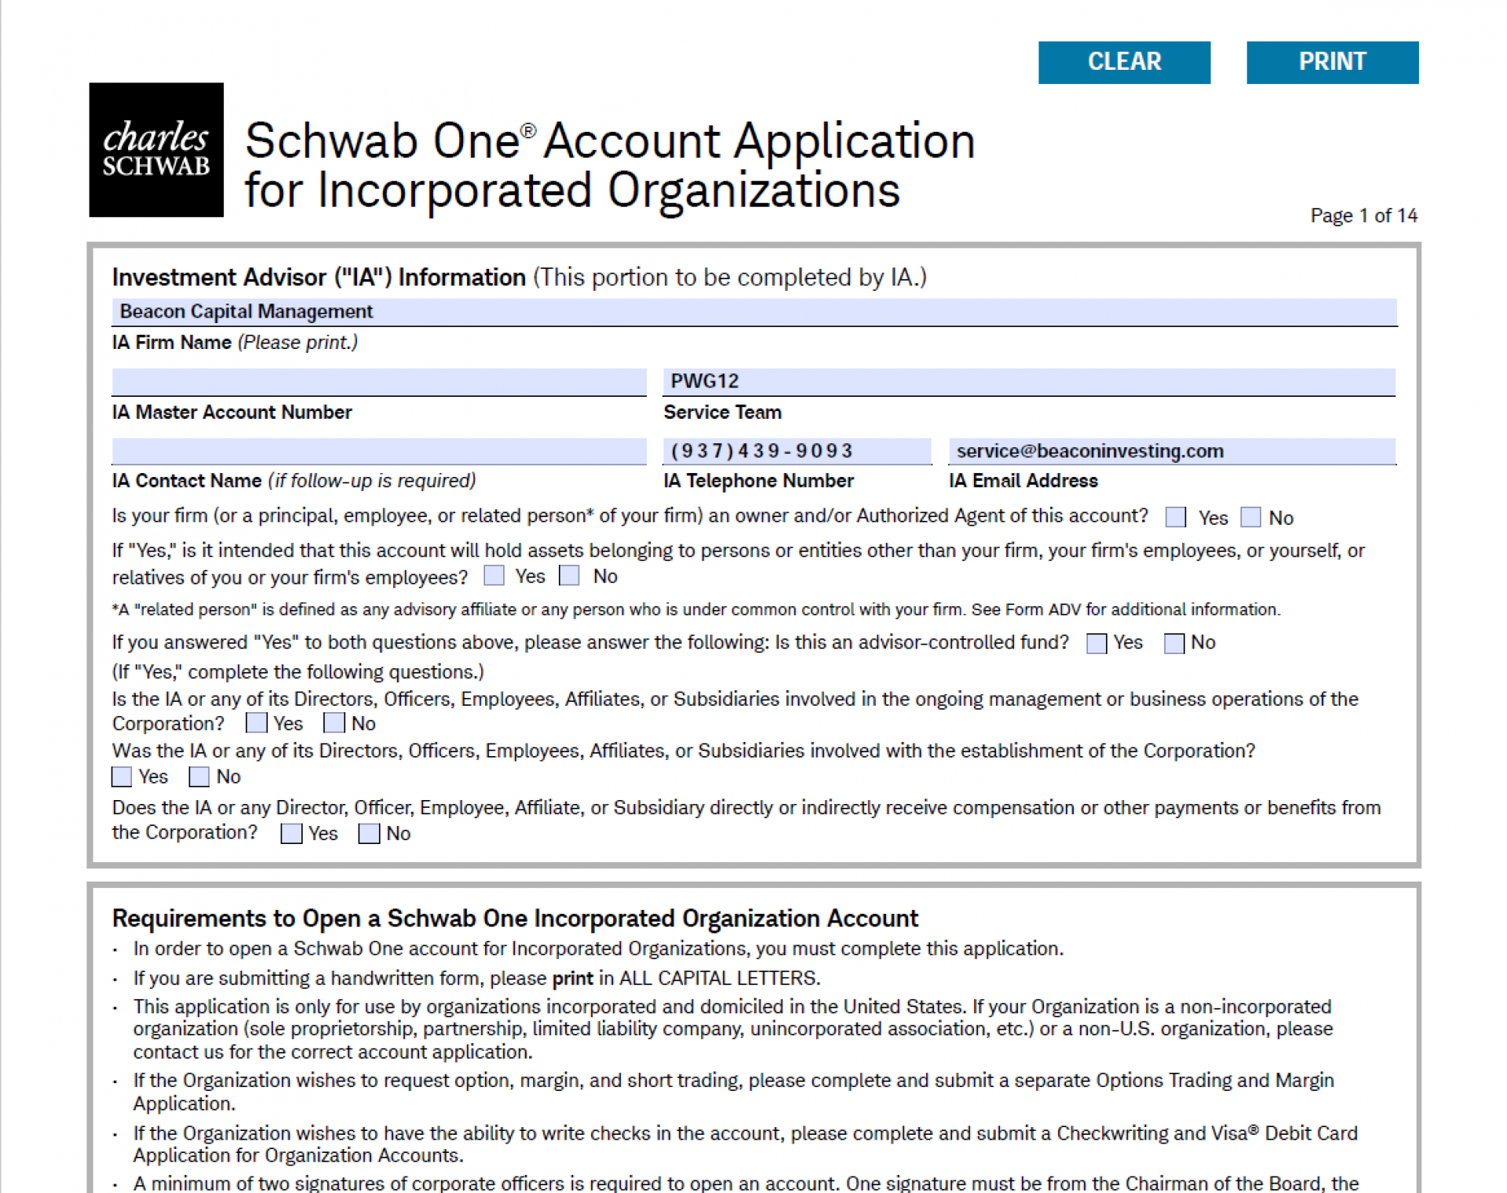Click the 'incorporated and domiciled in the United States' bullet

[732, 1028]
